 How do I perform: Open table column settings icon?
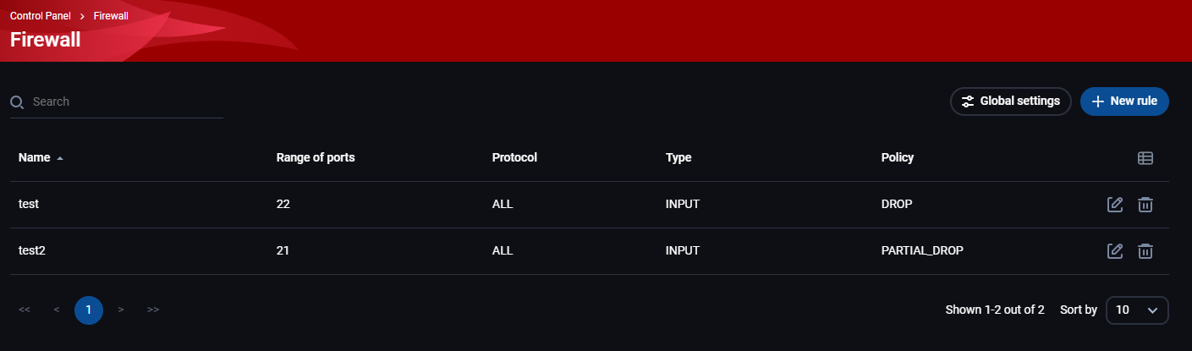tap(1145, 158)
